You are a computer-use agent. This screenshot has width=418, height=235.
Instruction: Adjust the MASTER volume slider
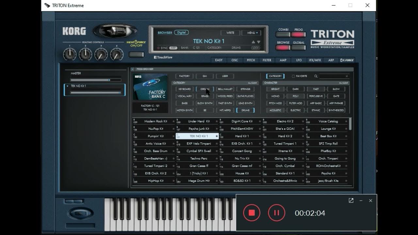[x=95, y=80]
